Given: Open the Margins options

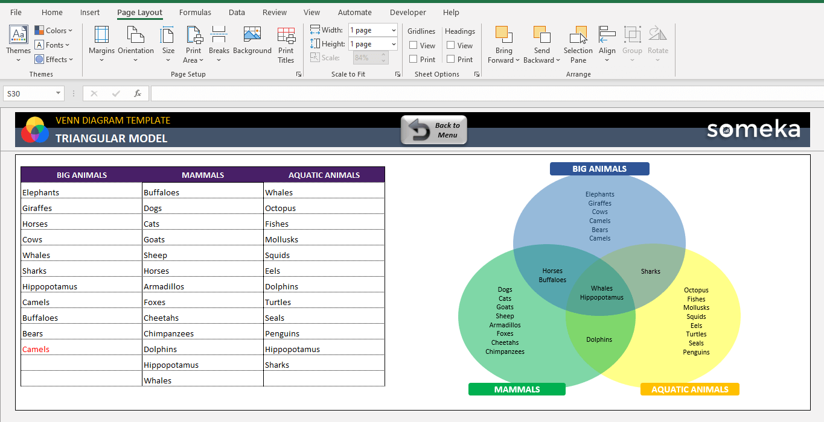Looking at the screenshot, I should [101, 43].
